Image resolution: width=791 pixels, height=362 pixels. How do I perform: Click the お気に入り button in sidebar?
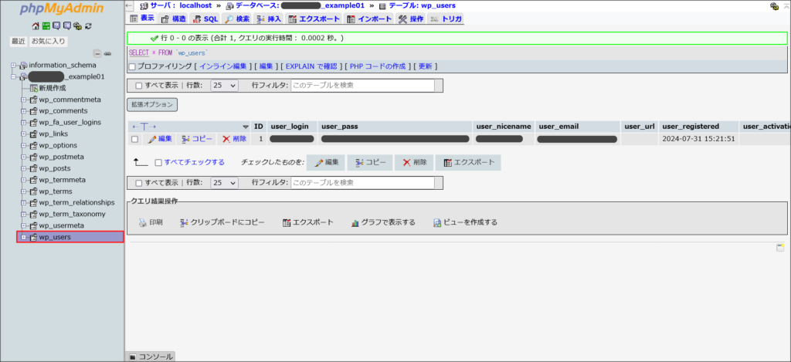click(x=49, y=42)
